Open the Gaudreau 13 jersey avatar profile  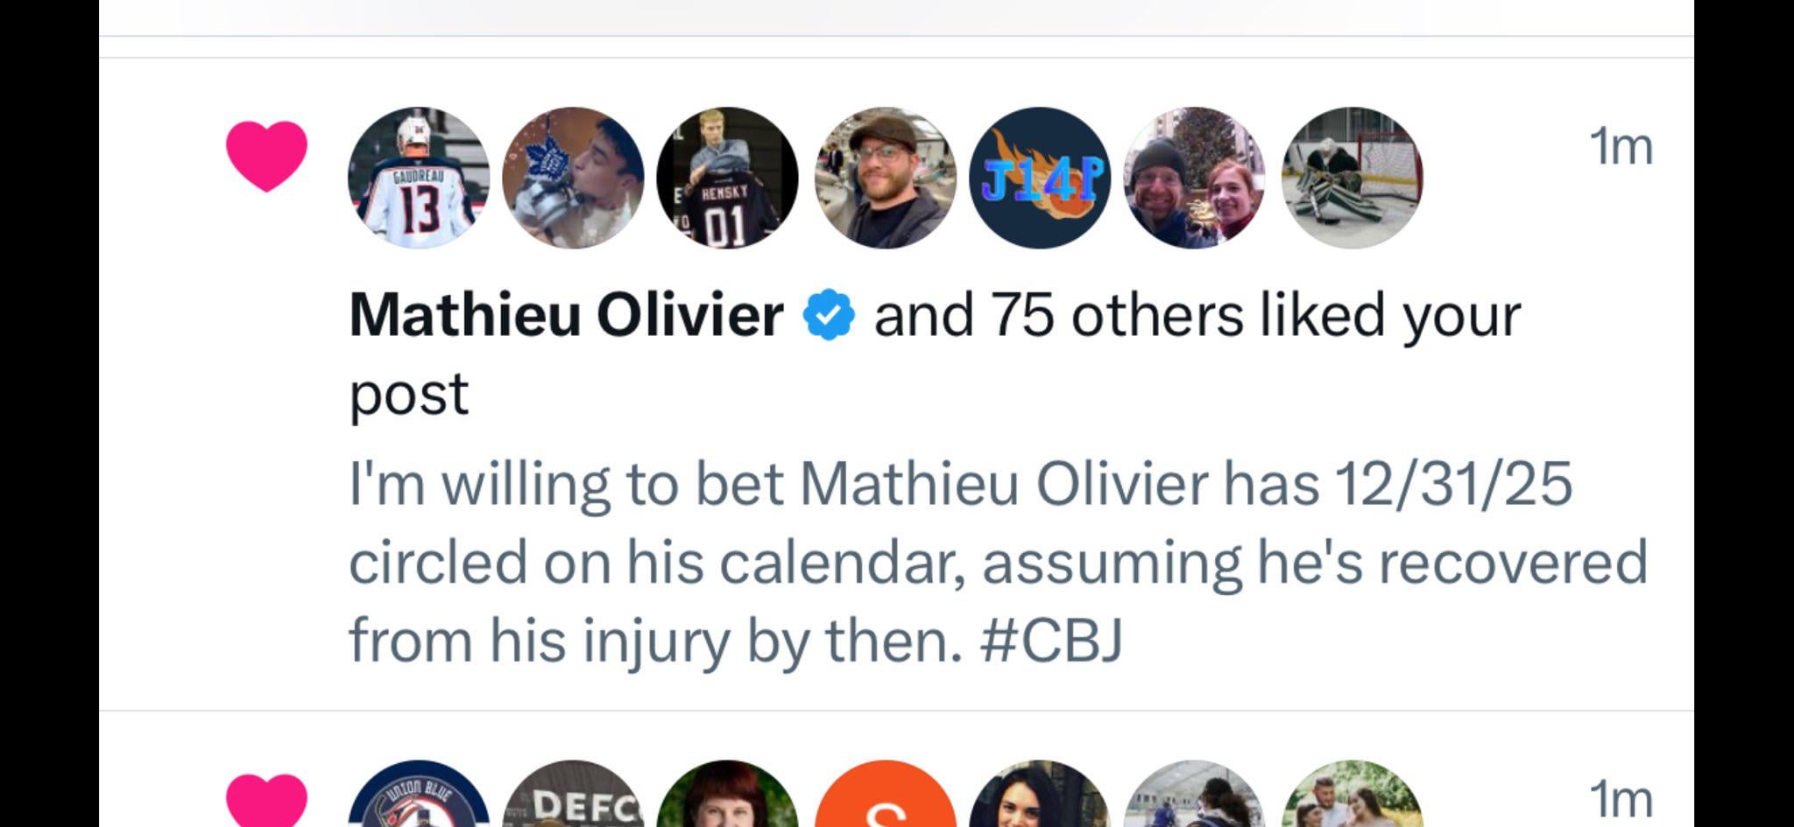point(419,178)
